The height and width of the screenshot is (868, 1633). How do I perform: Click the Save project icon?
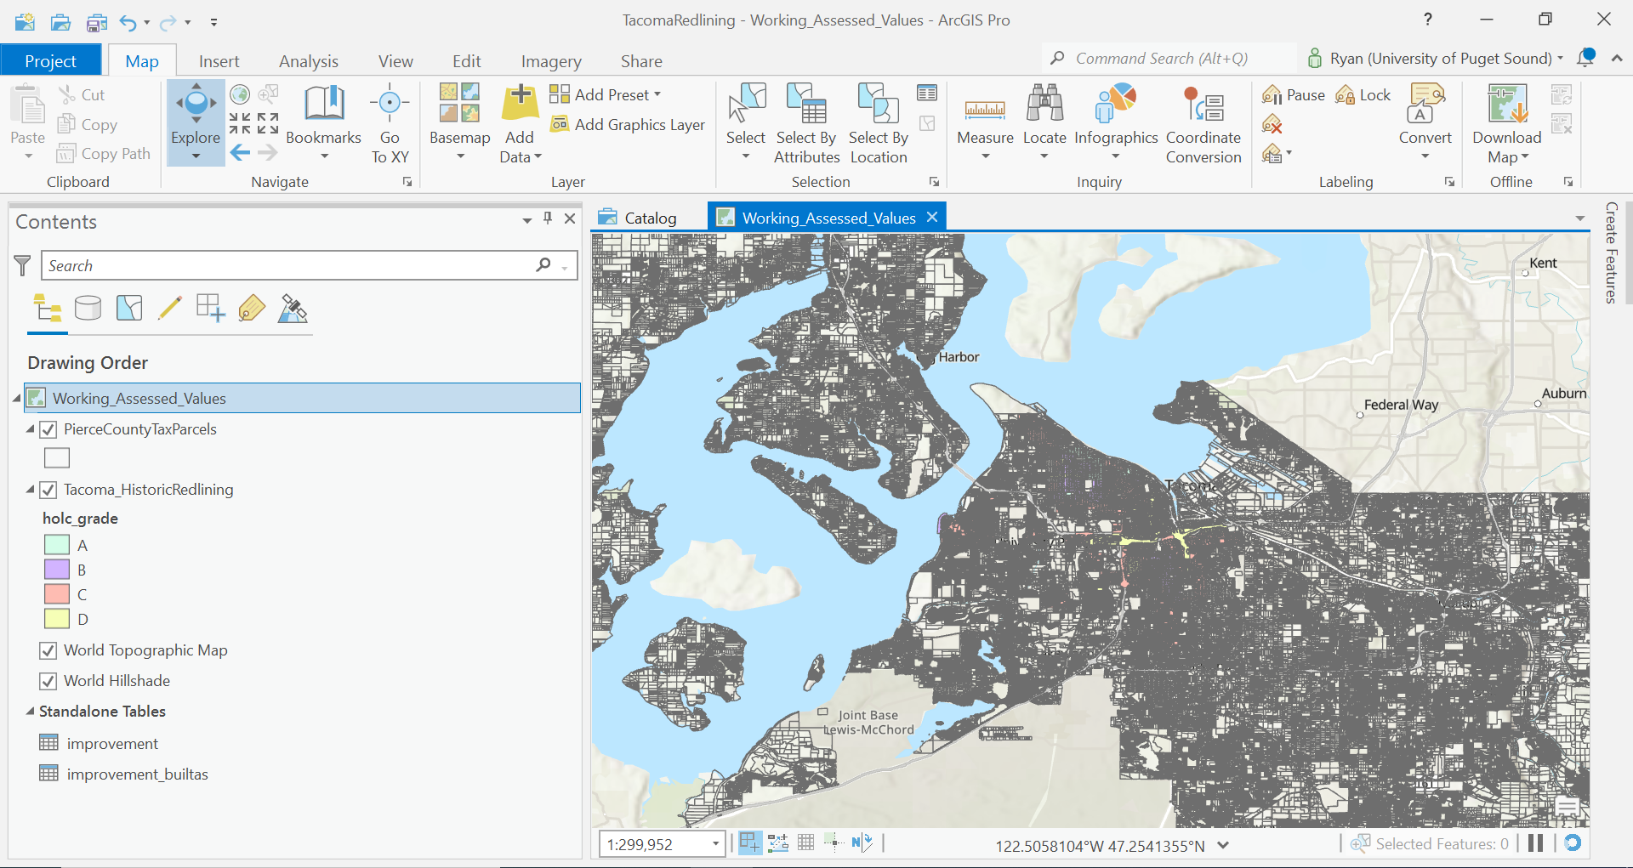pyautogui.click(x=95, y=21)
